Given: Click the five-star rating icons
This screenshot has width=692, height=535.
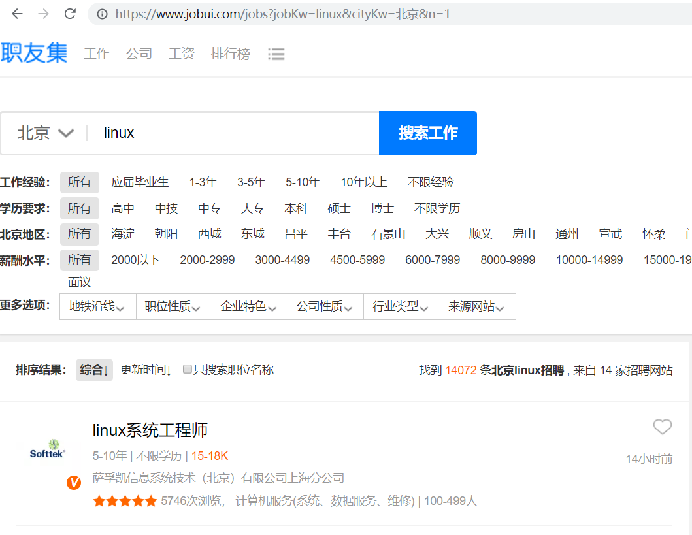Looking at the screenshot, I should [125, 500].
